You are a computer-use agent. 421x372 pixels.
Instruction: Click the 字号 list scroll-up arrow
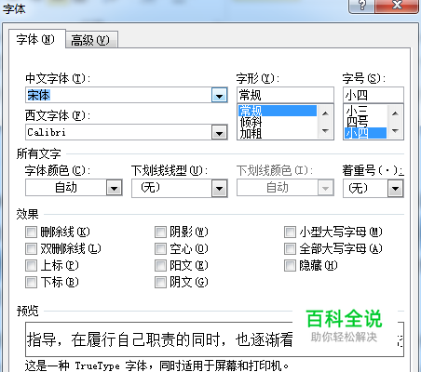[395, 113]
